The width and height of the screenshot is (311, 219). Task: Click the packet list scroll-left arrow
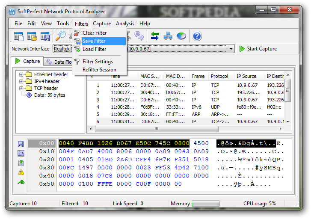[x=91, y=129]
